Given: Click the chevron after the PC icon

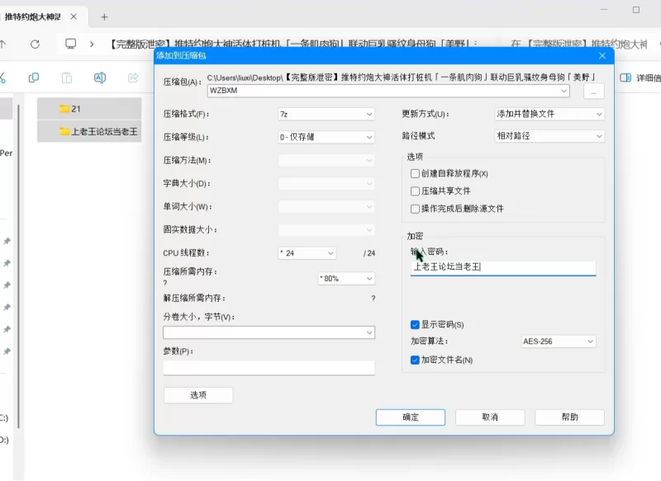Looking at the screenshot, I should (92, 44).
